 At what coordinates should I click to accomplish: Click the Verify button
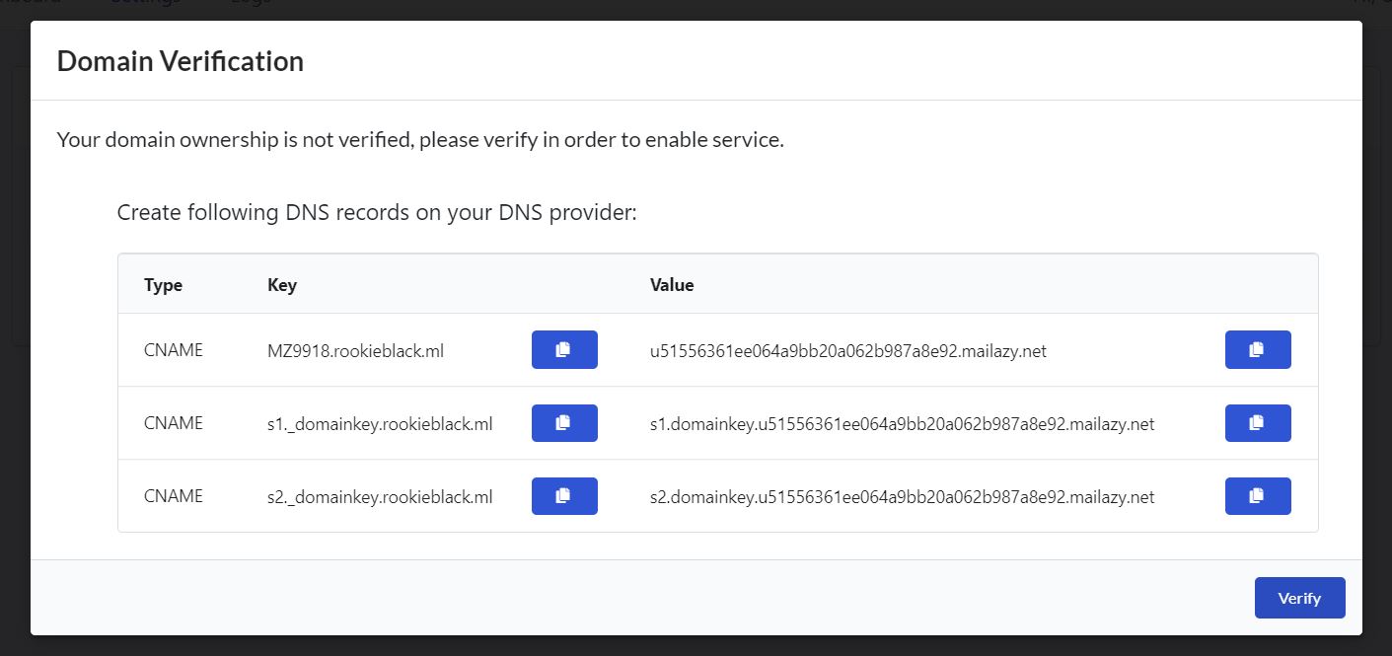tap(1299, 598)
